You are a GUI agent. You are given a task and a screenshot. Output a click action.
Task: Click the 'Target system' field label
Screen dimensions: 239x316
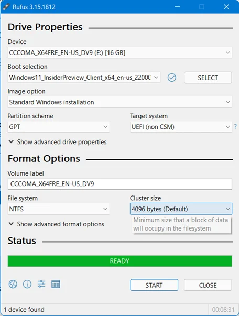(149, 116)
